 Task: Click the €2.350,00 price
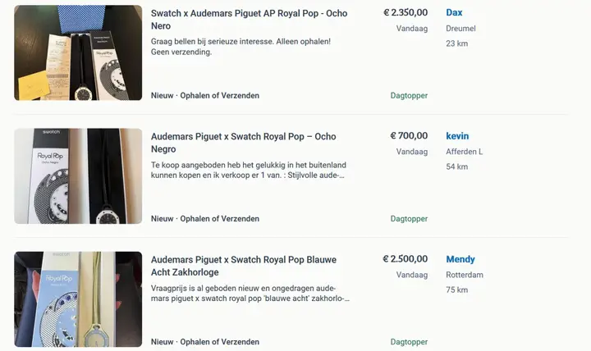coord(405,12)
